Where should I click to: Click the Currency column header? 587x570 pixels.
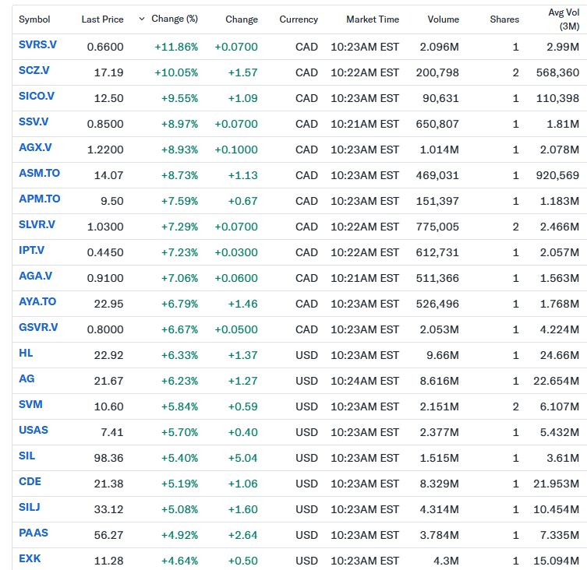tap(299, 19)
